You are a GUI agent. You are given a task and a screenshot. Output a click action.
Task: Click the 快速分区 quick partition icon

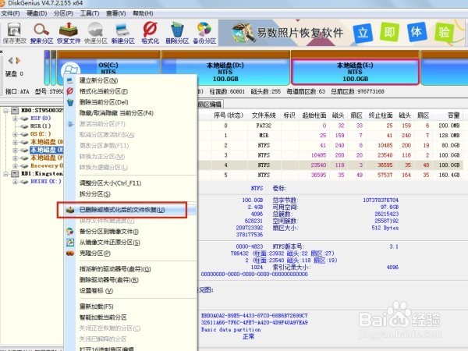[95, 33]
